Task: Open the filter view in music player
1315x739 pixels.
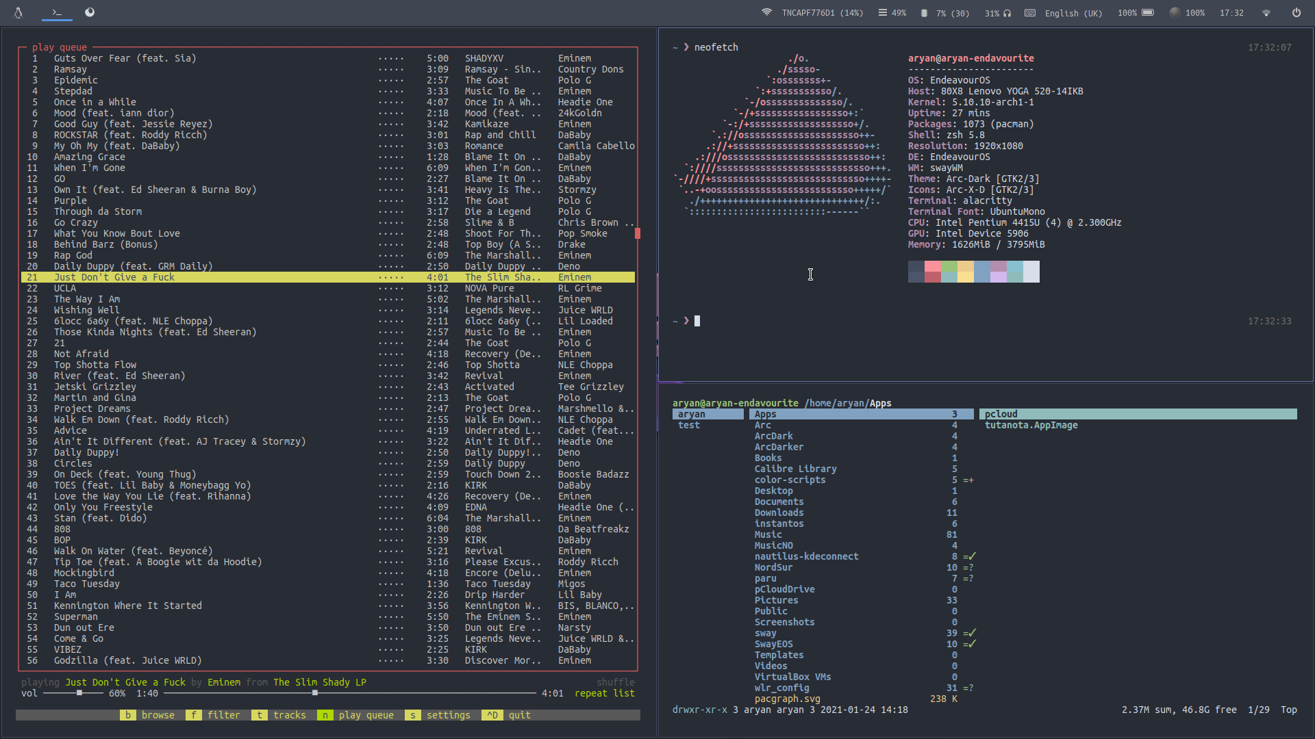Action: point(214,715)
